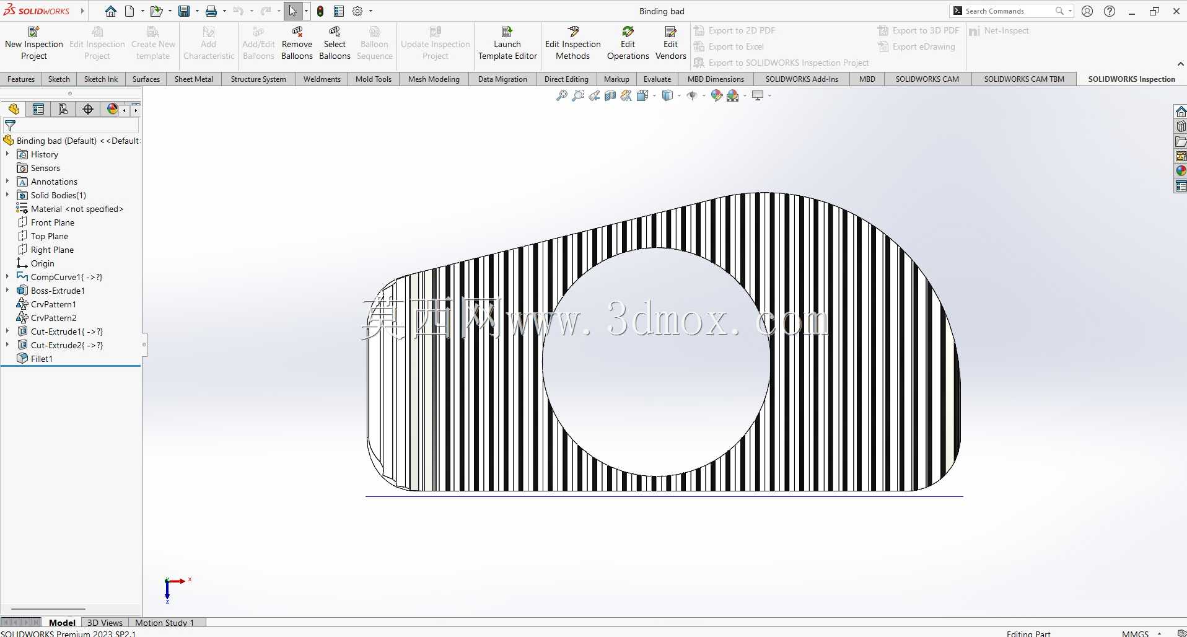Click the Rebuild traffic light icon

[320, 11]
